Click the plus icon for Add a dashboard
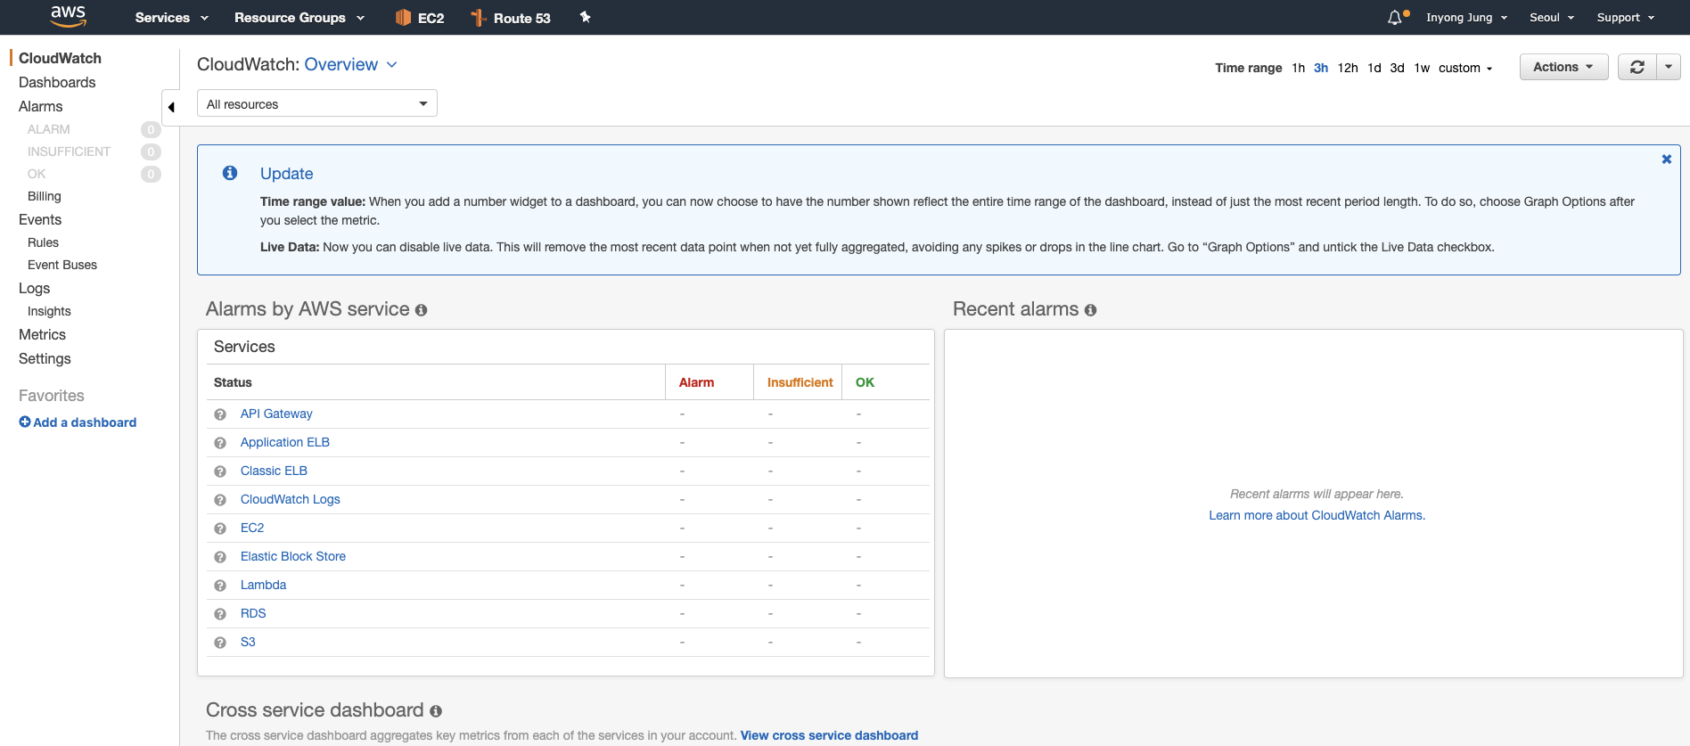This screenshot has height=746, width=1690. click(x=25, y=422)
